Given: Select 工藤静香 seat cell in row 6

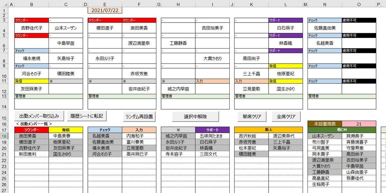Looking at the screenshot, I should (178, 43).
